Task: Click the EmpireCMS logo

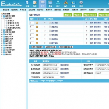Action: (x=11, y=4)
